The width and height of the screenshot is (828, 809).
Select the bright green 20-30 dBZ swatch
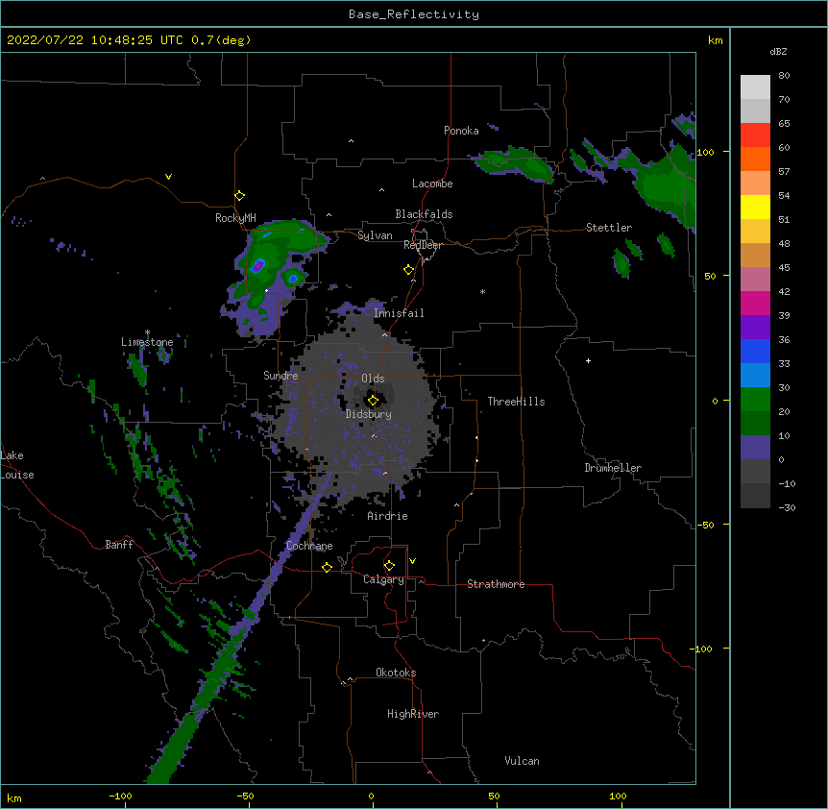tap(755, 400)
